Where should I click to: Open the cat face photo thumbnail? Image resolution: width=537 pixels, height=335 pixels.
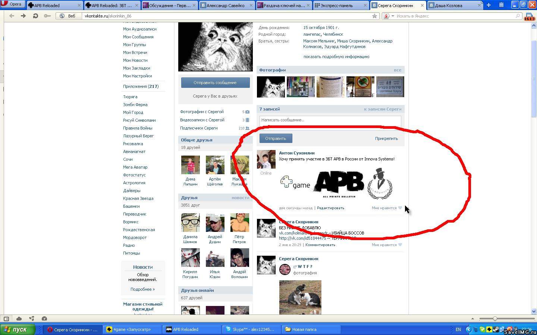click(x=271, y=87)
